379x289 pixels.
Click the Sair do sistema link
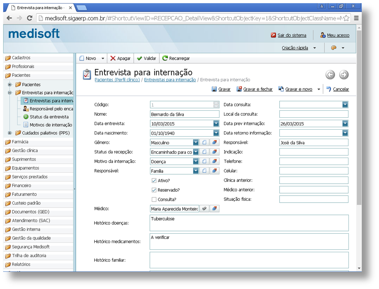pyautogui.click(x=292, y=35)
